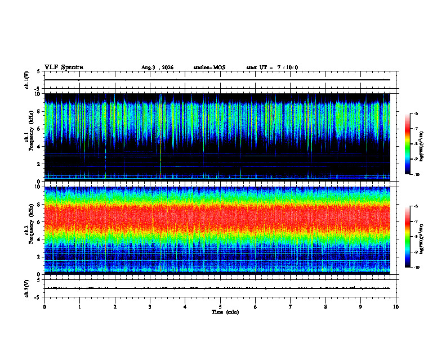The width and height of the screenshot is (446, 344).
Task: Select the ch.2 colorbar log(PSD) label
Action: 422,239
